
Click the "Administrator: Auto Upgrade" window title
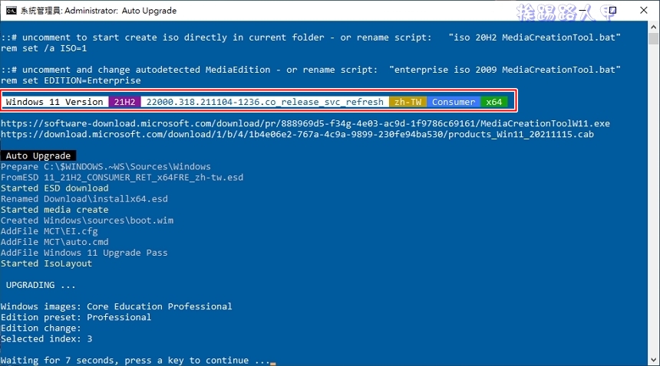[x=131, y=11]
